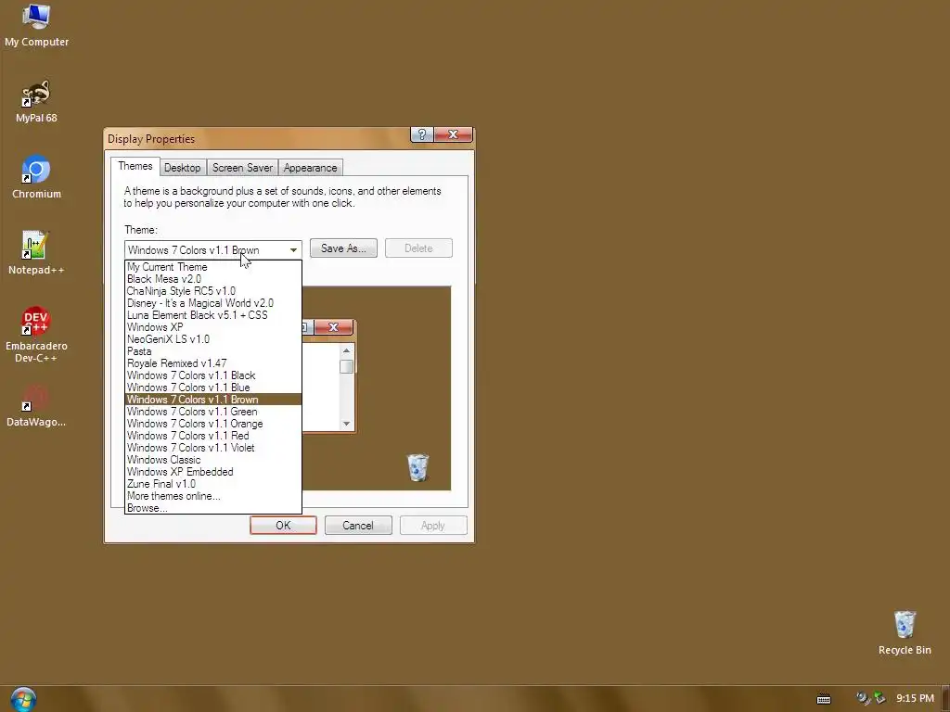950x712 pixels.
Task: Click the preview window's scrollbar thumb
Action: pyautogui.click(x=347, y=366)
